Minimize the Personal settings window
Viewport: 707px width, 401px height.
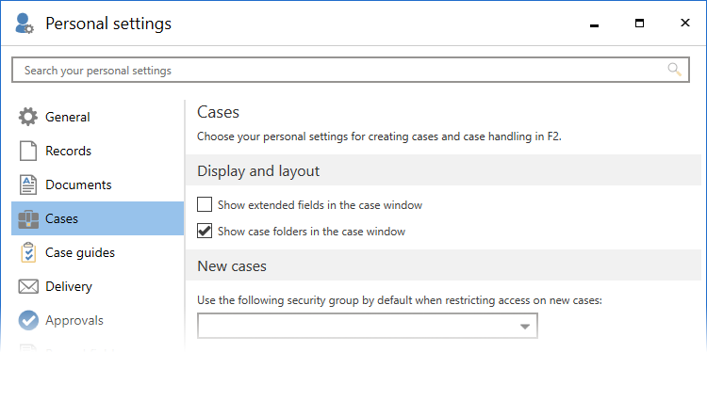click(x=595, y=24)
